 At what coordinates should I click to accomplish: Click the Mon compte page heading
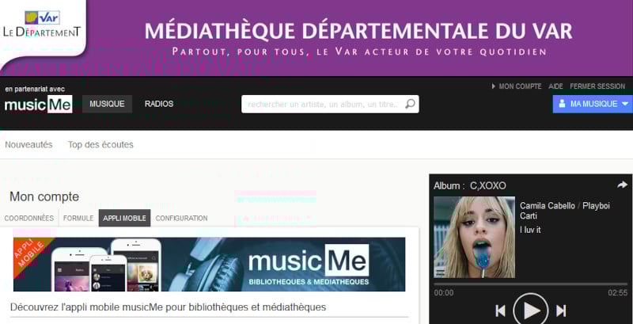pyautogui.click(x=44, y=197)
